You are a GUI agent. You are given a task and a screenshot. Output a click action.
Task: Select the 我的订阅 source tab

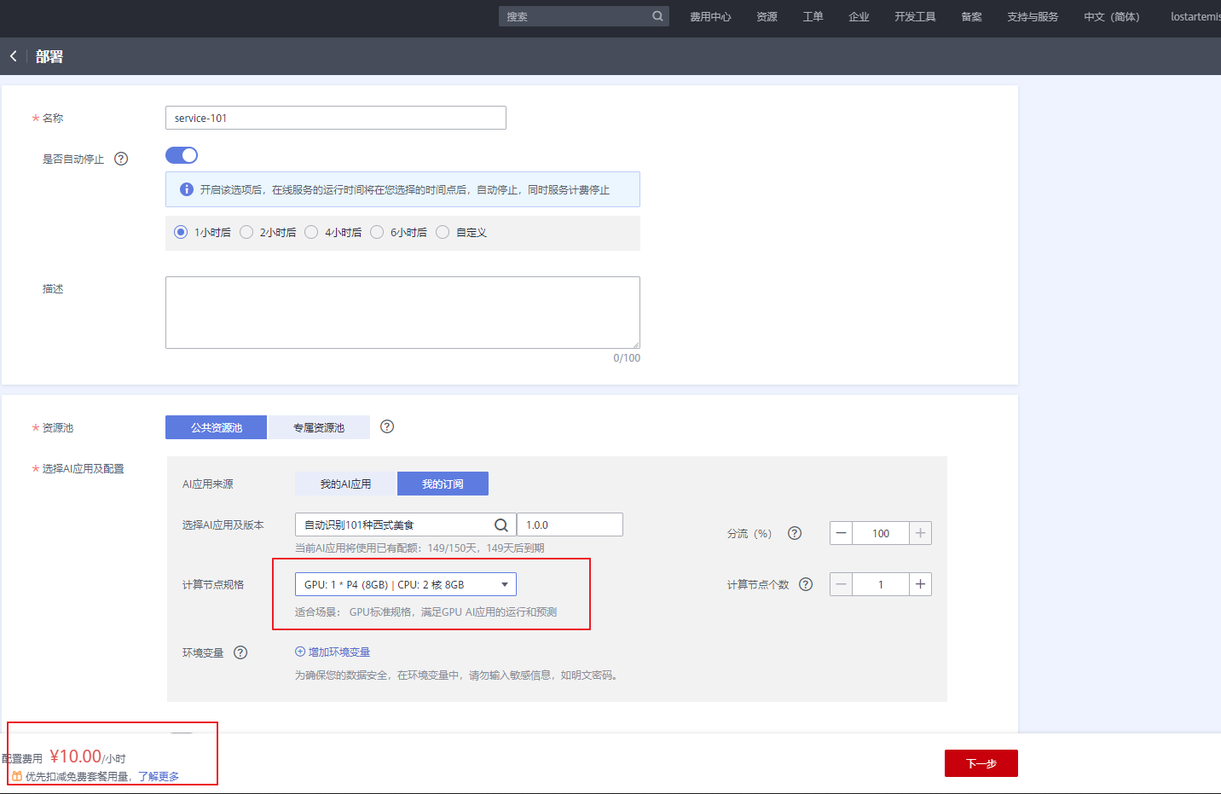[x=443, y=484]
